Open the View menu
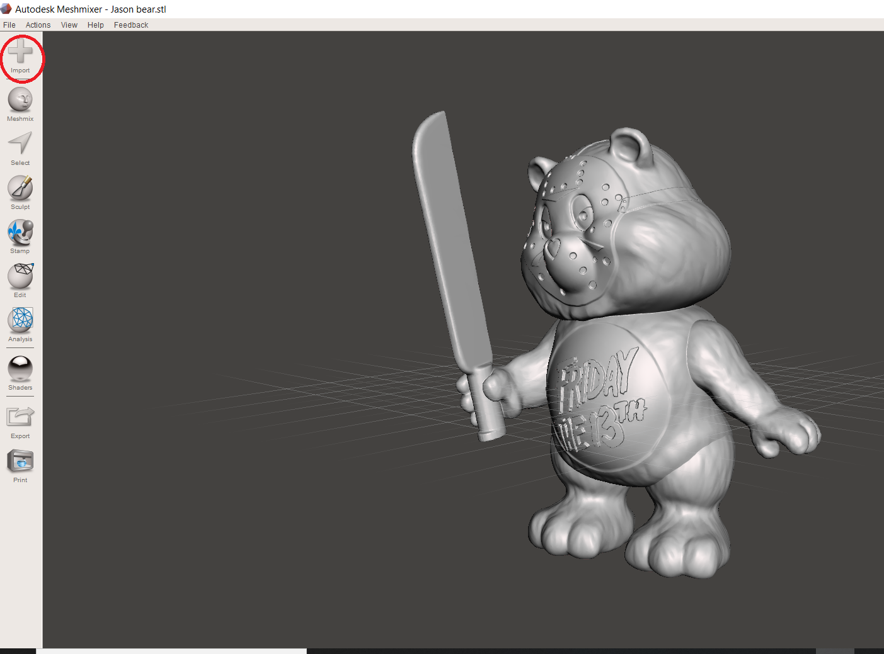The height and width of the screenshot is (654, 884). pos(69,25)
